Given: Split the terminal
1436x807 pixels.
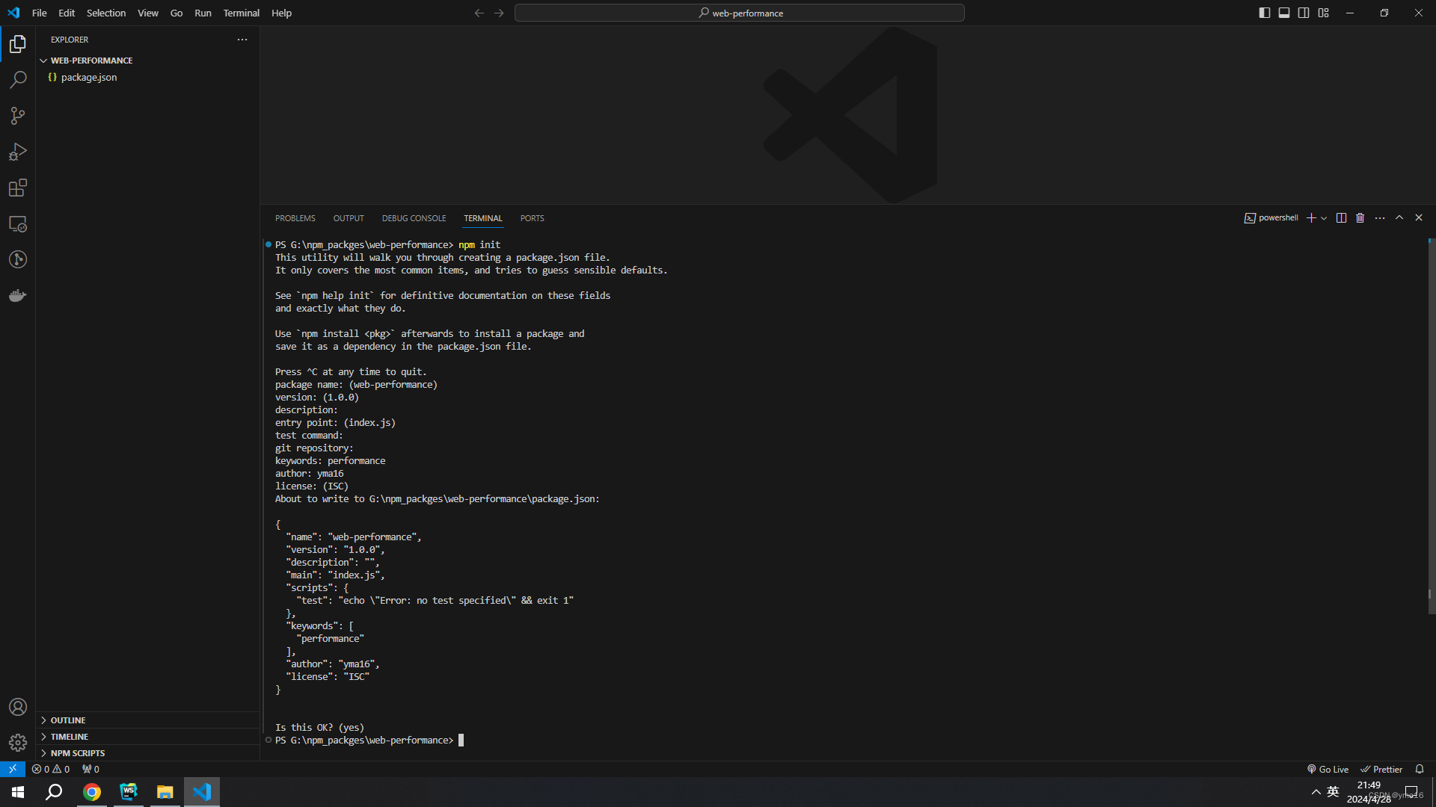Looking at the screenshot, I should pyautogui.click(x=1341, y=218).
